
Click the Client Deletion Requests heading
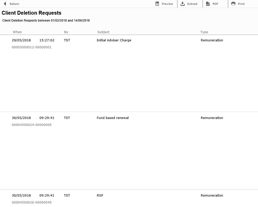click(x=32, y=13)
